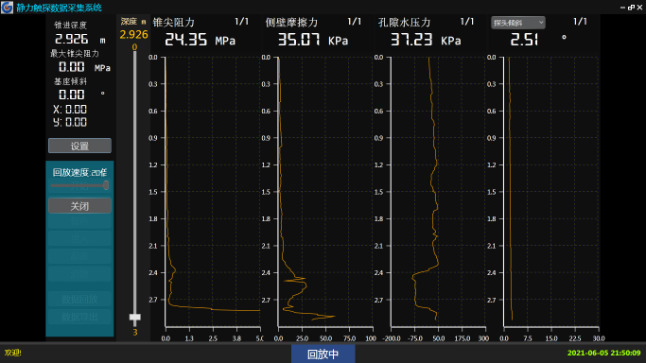This screenshot has height=363, width=646.
Task: Restore down the application window
Action: (631, 8)
